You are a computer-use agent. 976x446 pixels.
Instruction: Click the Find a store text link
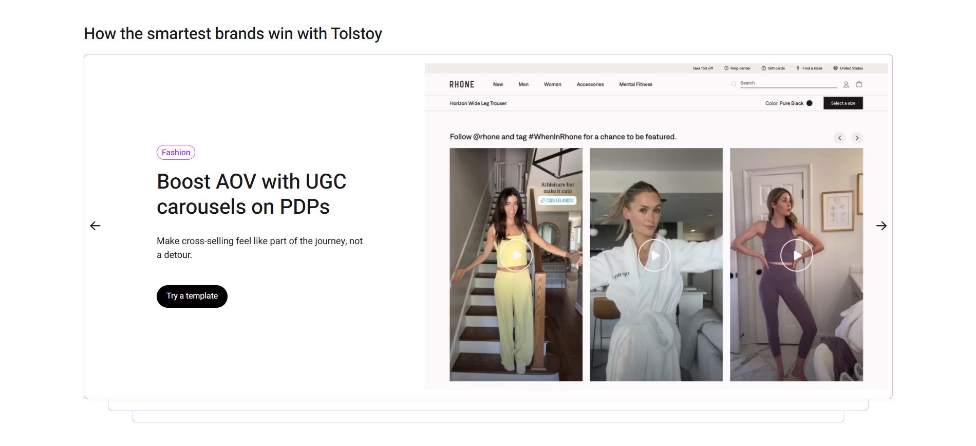(812, 68)
